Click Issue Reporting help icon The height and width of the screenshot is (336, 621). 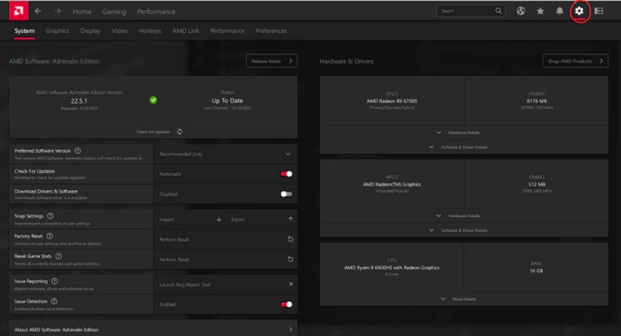point(55,281)
